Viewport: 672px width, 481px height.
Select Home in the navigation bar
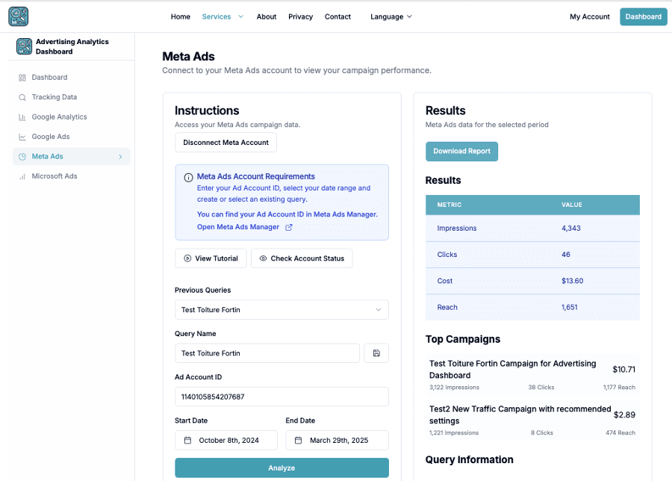tap(180, 16)
